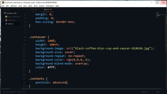Click the padding property on line 3
Viewport: 167px width, 94px height.
pyautogui.click(x=41, y=18)
